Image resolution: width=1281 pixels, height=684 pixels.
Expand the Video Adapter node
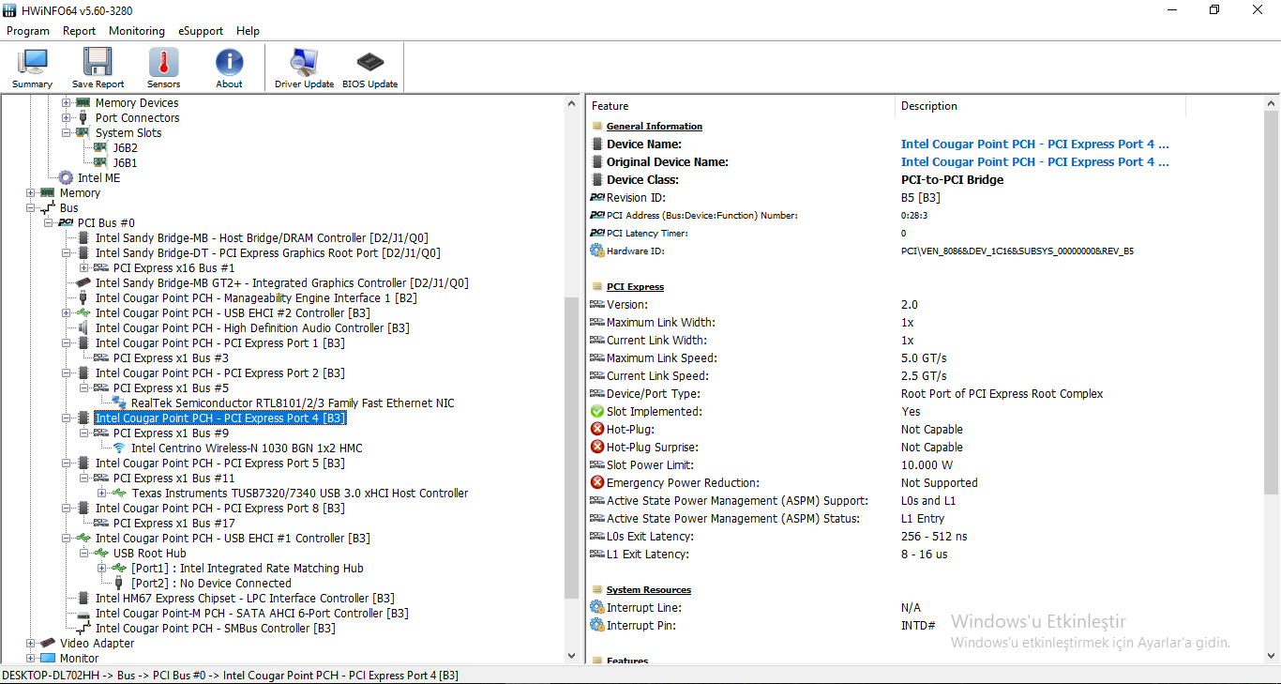point(31,643)
